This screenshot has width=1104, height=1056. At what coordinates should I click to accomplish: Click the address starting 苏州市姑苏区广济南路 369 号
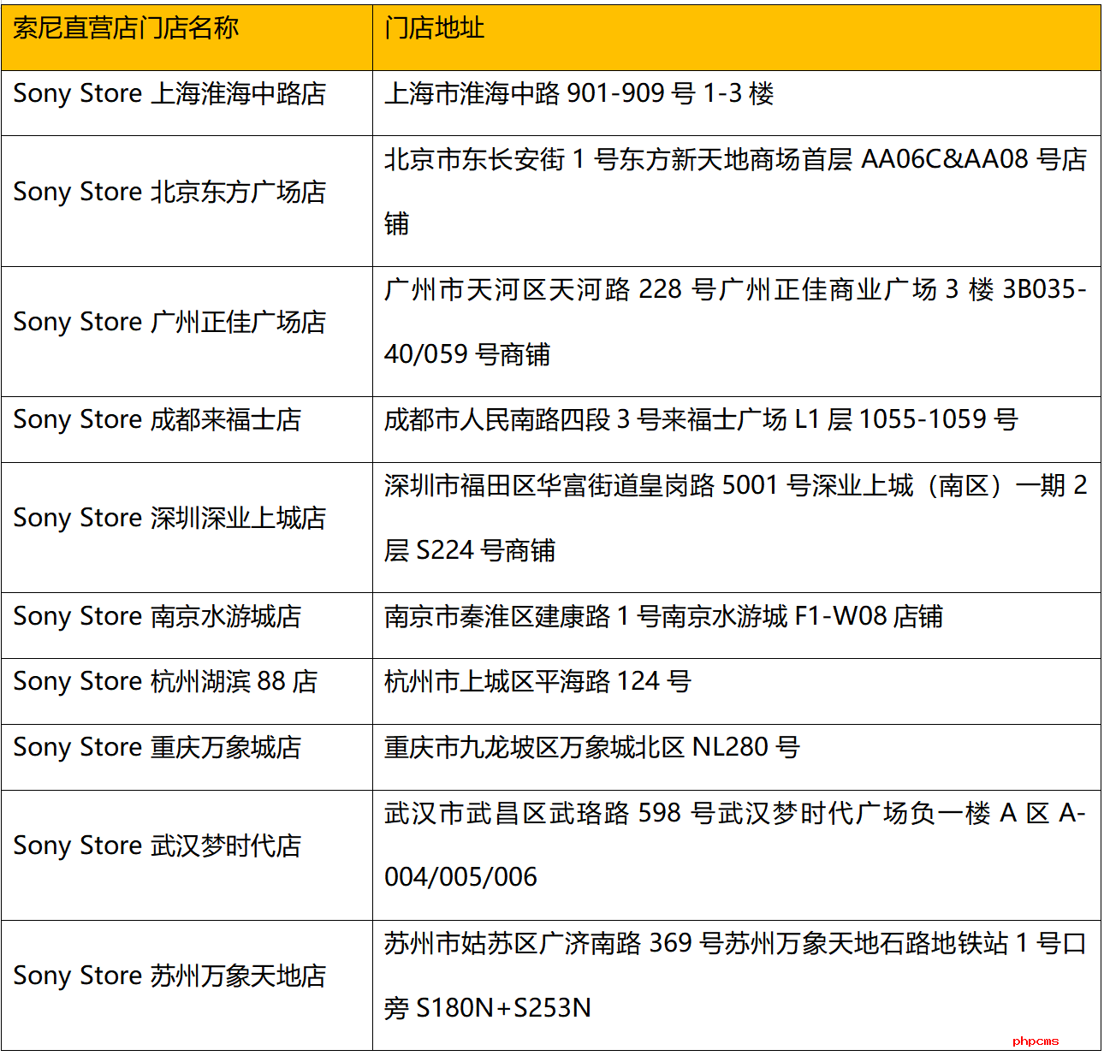point(737,986)
